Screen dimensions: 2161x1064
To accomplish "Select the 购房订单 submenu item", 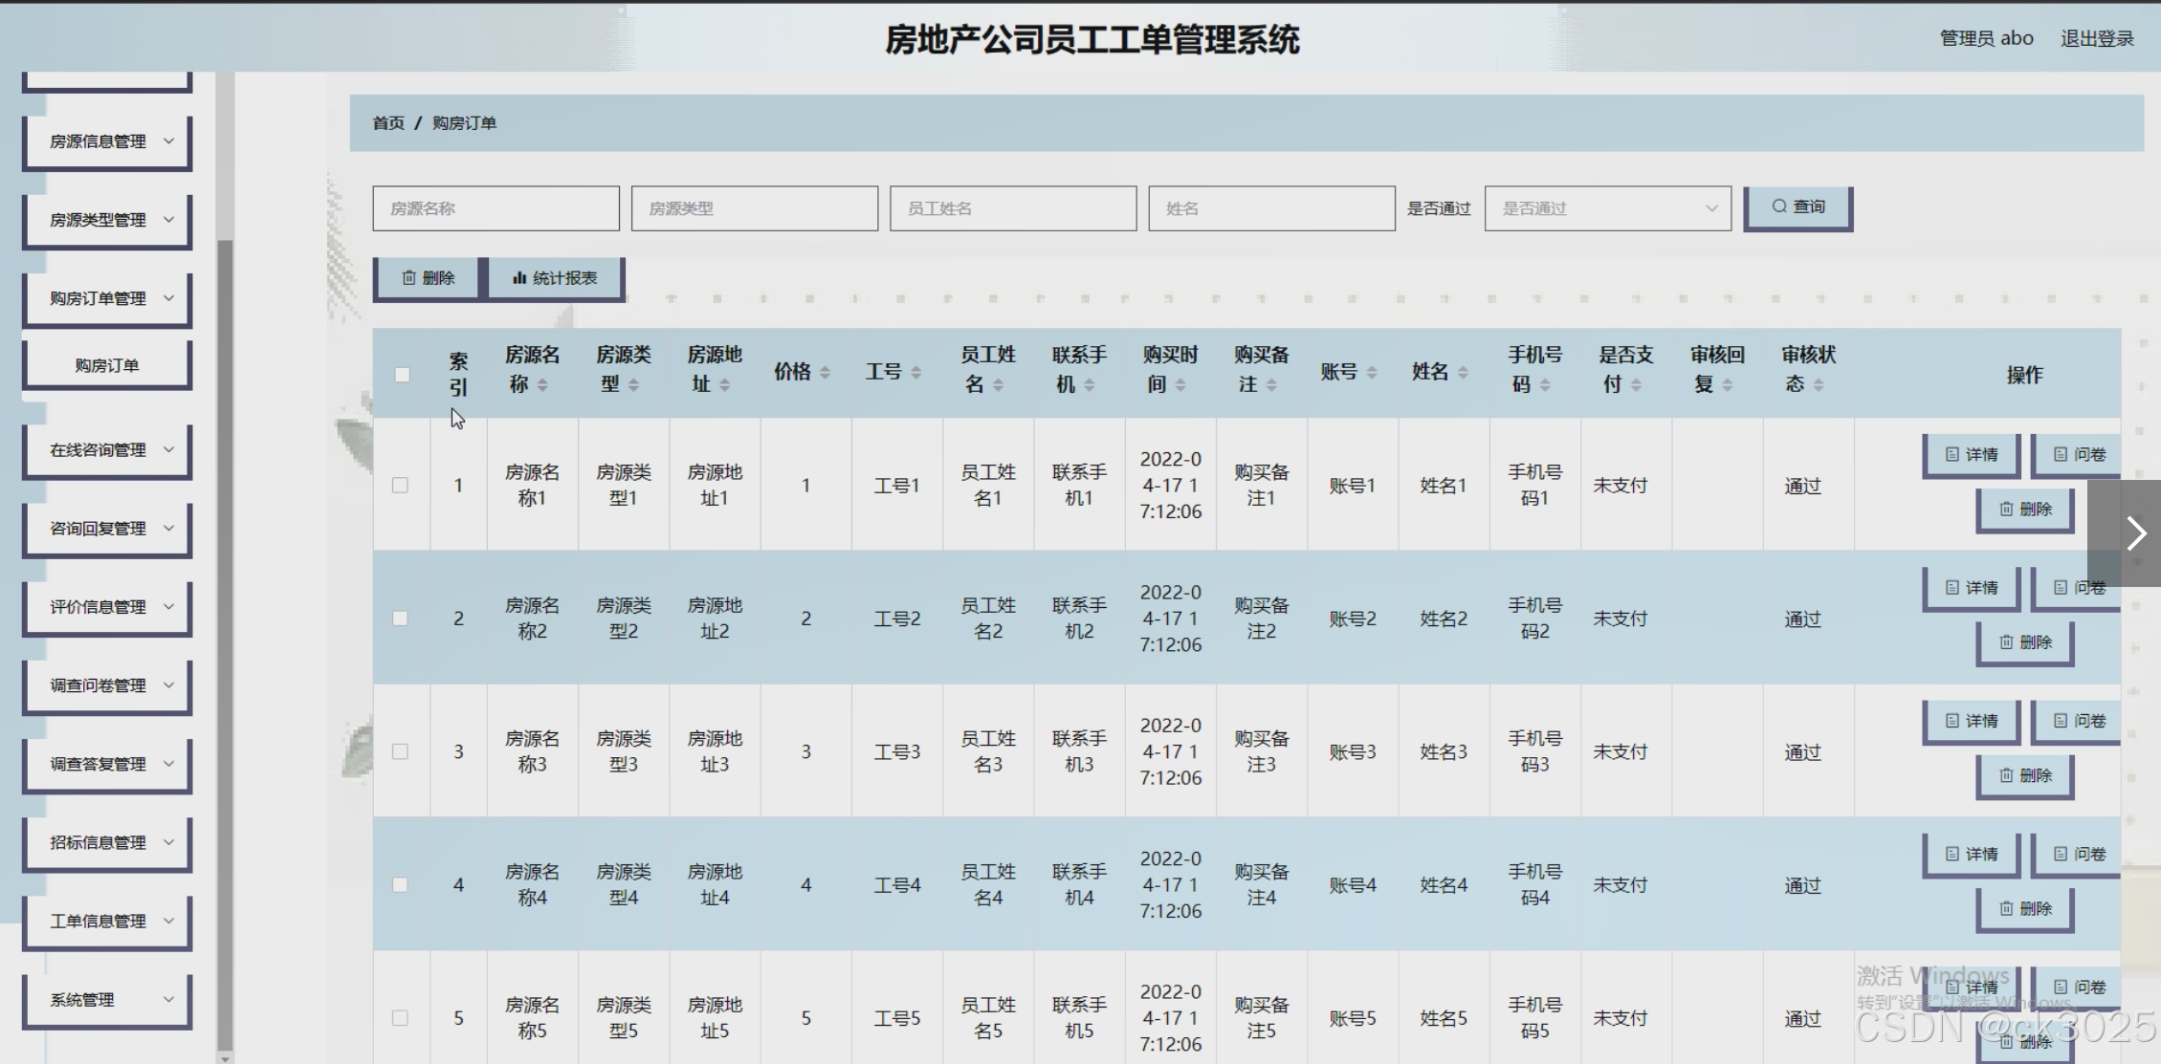I will click(107, 365).
